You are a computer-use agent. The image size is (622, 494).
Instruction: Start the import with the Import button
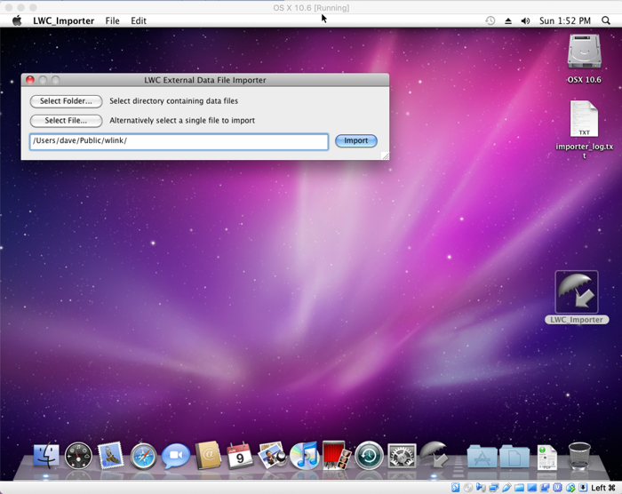[355, 141]
